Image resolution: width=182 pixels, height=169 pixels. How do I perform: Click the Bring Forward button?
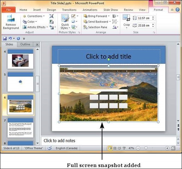[x=95, y=16]
